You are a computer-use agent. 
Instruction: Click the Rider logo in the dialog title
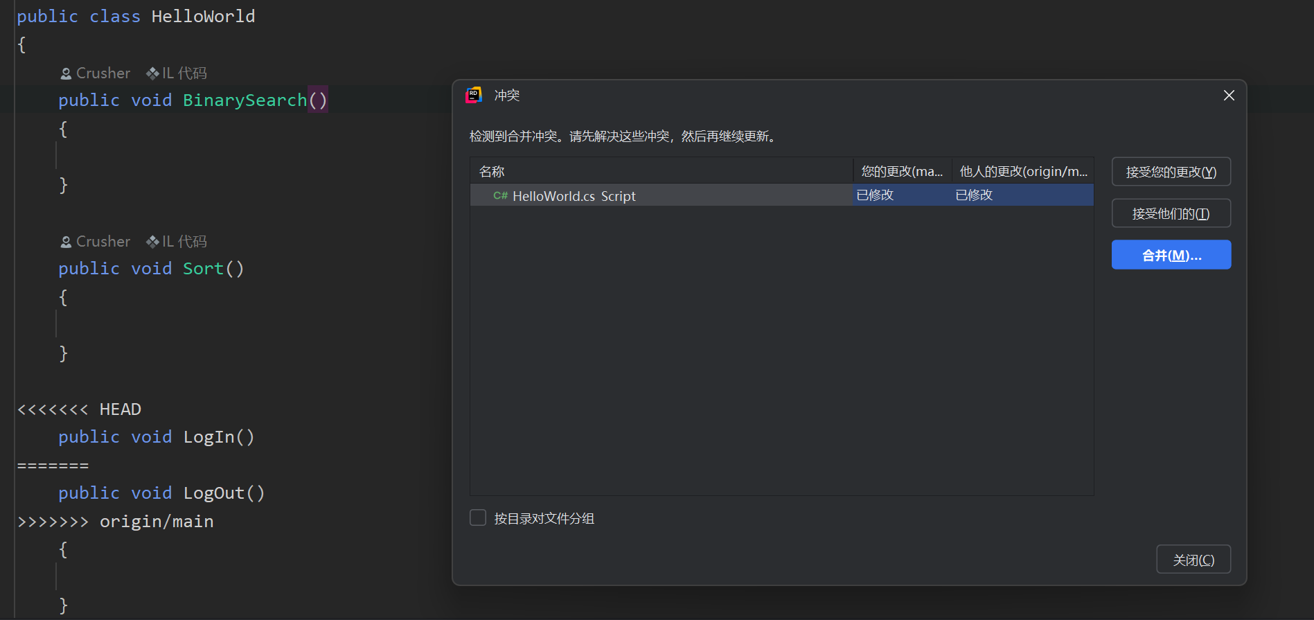pyautogui.click(x=474, y=96)
